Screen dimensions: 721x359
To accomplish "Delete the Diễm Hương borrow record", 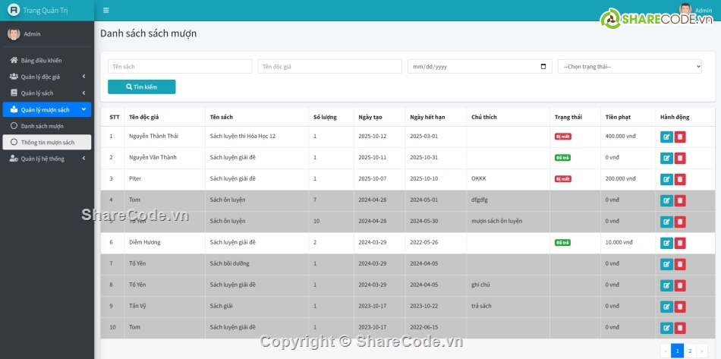I will tap(680, 244).
